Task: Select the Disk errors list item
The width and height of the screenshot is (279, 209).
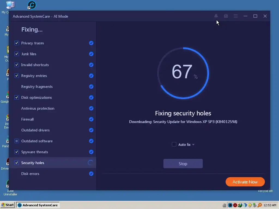Action: (53, 174)
